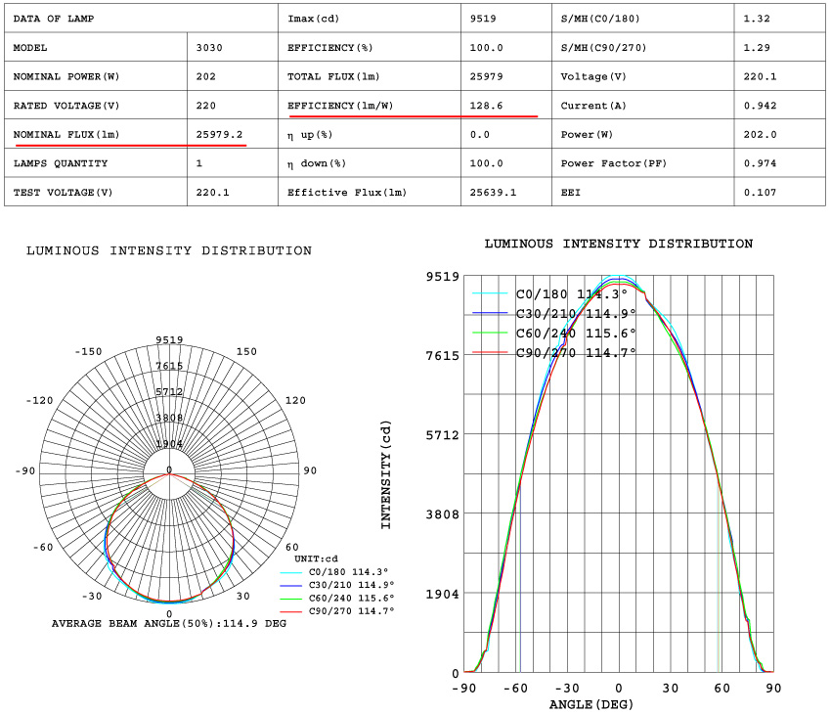Click the 0.0 value beside η up(%)
Viewport: 831px width, 714px height.
[x=506, y=135]
